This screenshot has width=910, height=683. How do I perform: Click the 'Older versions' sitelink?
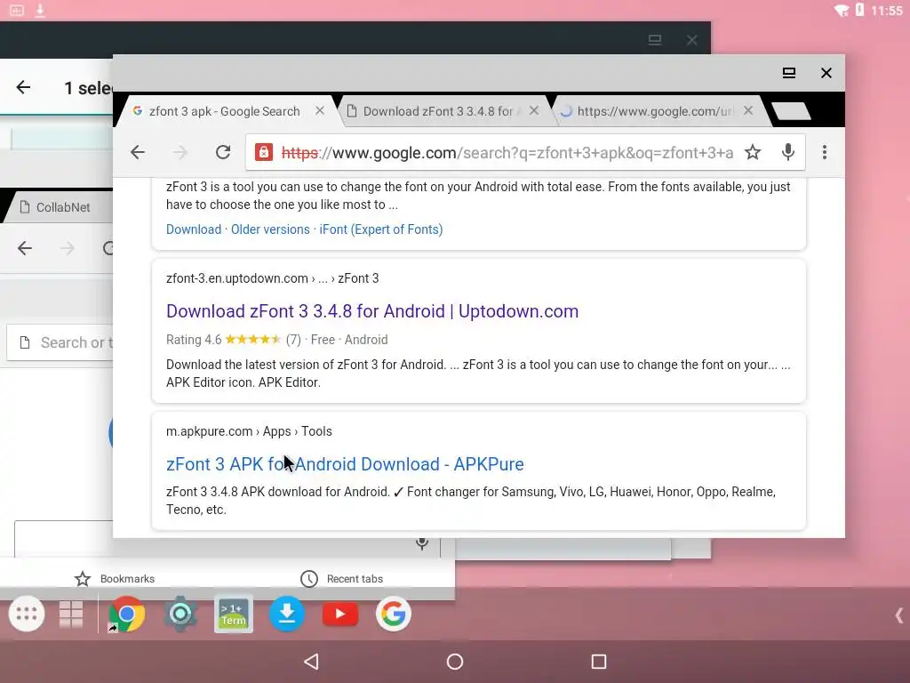point(270,229)
